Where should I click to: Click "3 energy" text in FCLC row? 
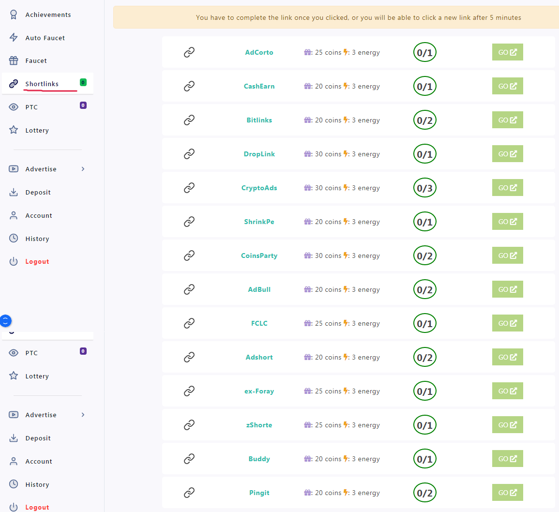click(x=366, y=323)
